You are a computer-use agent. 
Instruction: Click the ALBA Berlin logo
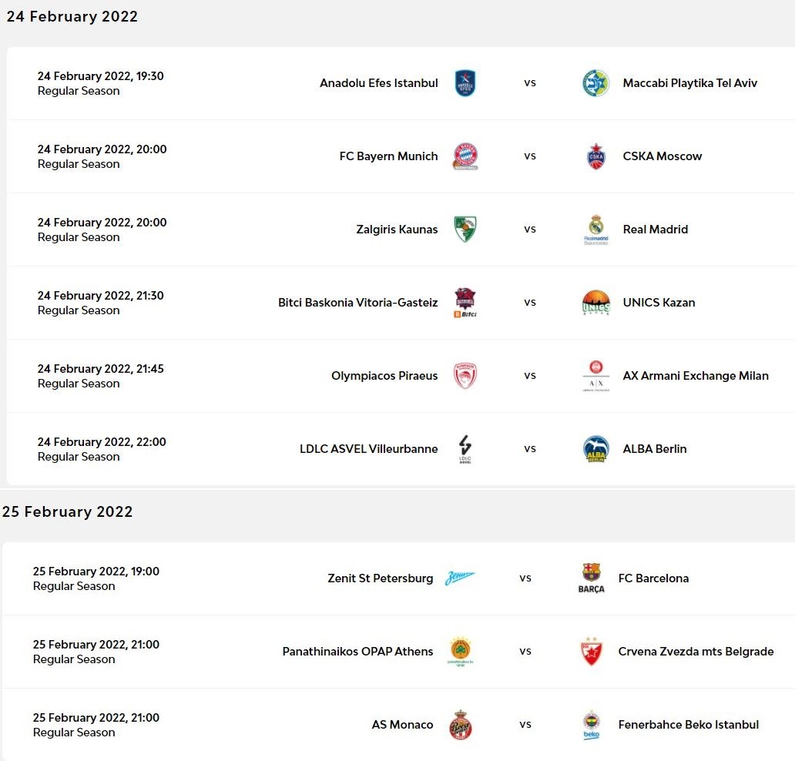595,449
